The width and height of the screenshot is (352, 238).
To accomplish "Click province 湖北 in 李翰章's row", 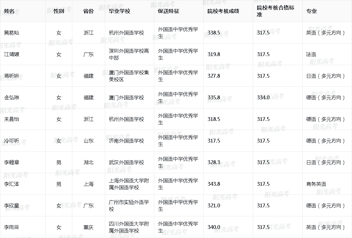I will coord(89,162).
